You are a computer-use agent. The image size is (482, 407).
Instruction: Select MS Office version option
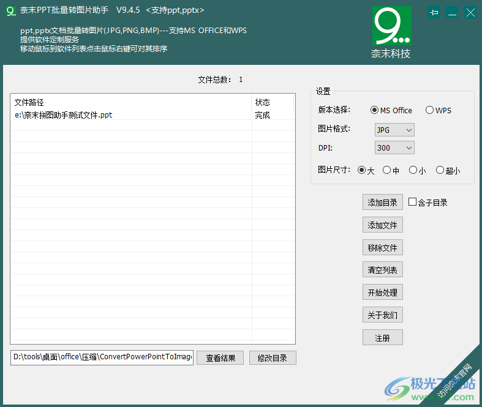[x=391, y=110]
